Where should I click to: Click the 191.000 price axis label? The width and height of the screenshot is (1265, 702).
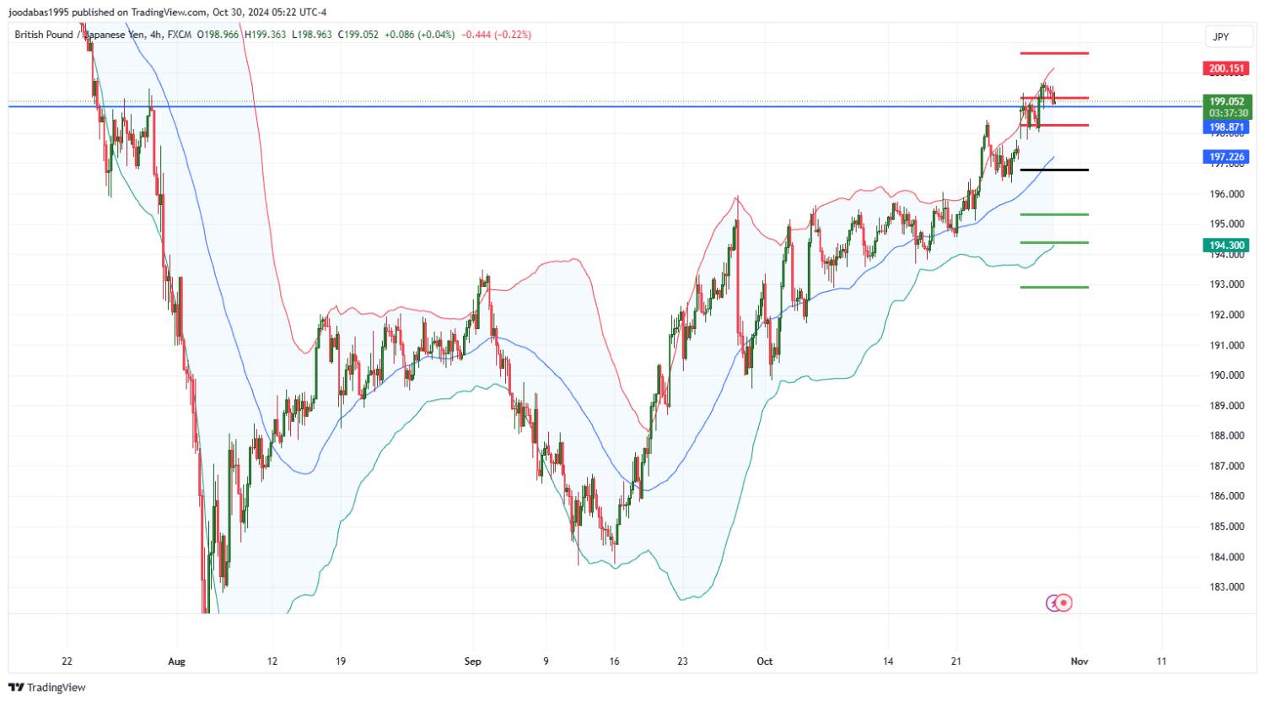click(1227, 345)
